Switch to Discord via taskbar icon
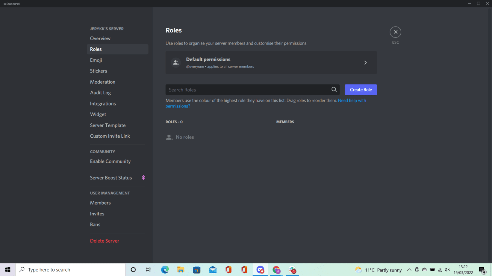 point(260,270)
